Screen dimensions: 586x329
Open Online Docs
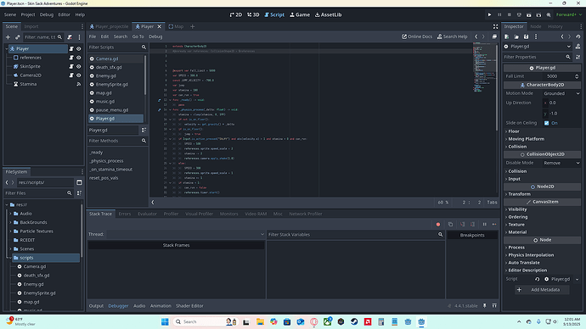(417, 36)
